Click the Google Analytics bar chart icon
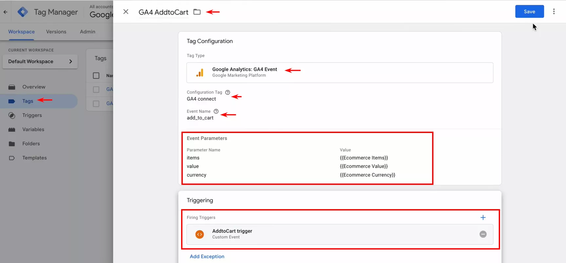566x263 pixels. click(x=200, y=73)
